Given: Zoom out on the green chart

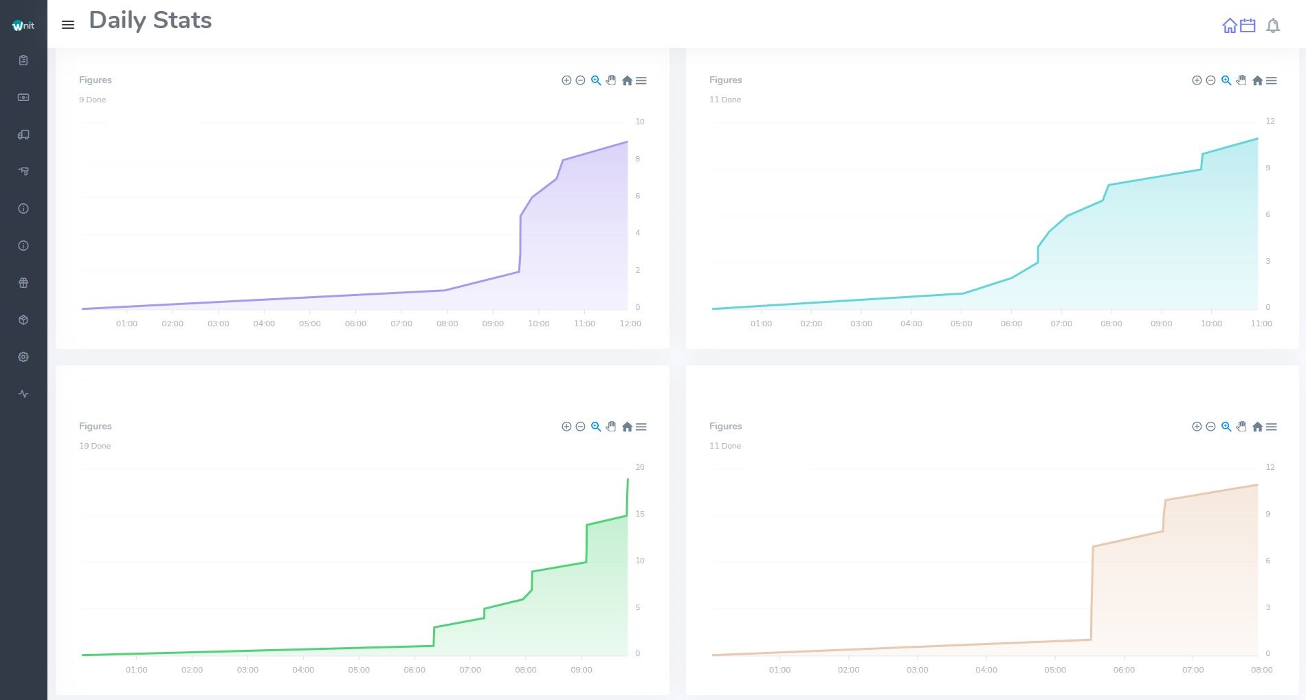Looking at the screenshot, I should click(x=580, y=427).
